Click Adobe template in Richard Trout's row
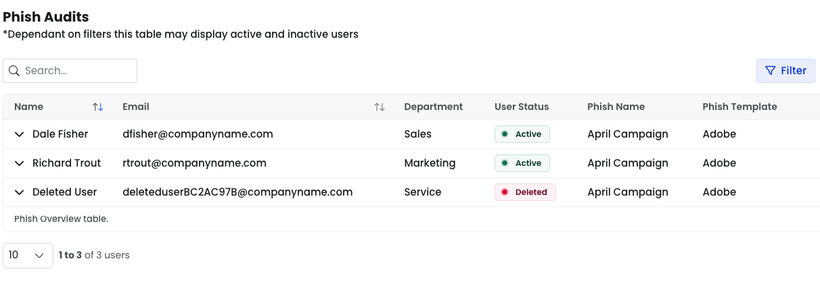The image size is (820, 284). point(719,163)
